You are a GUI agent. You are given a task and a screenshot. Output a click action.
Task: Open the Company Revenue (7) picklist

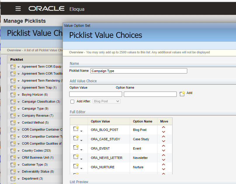click(x=38, y=115)
